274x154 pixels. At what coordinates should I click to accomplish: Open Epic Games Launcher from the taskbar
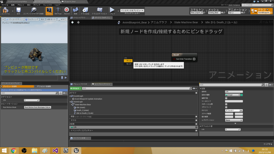click(x=66, y=151)
